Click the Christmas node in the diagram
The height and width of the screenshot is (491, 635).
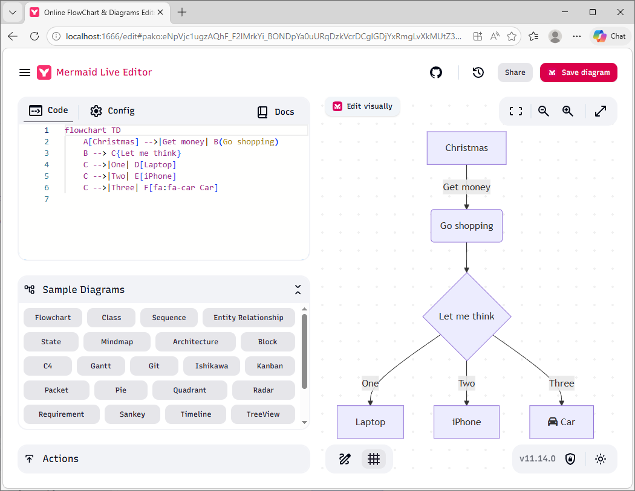pos(466,148)
